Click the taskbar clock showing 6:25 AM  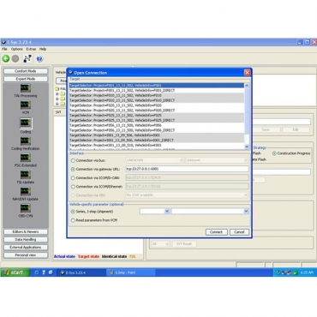(x=307, y=272)
